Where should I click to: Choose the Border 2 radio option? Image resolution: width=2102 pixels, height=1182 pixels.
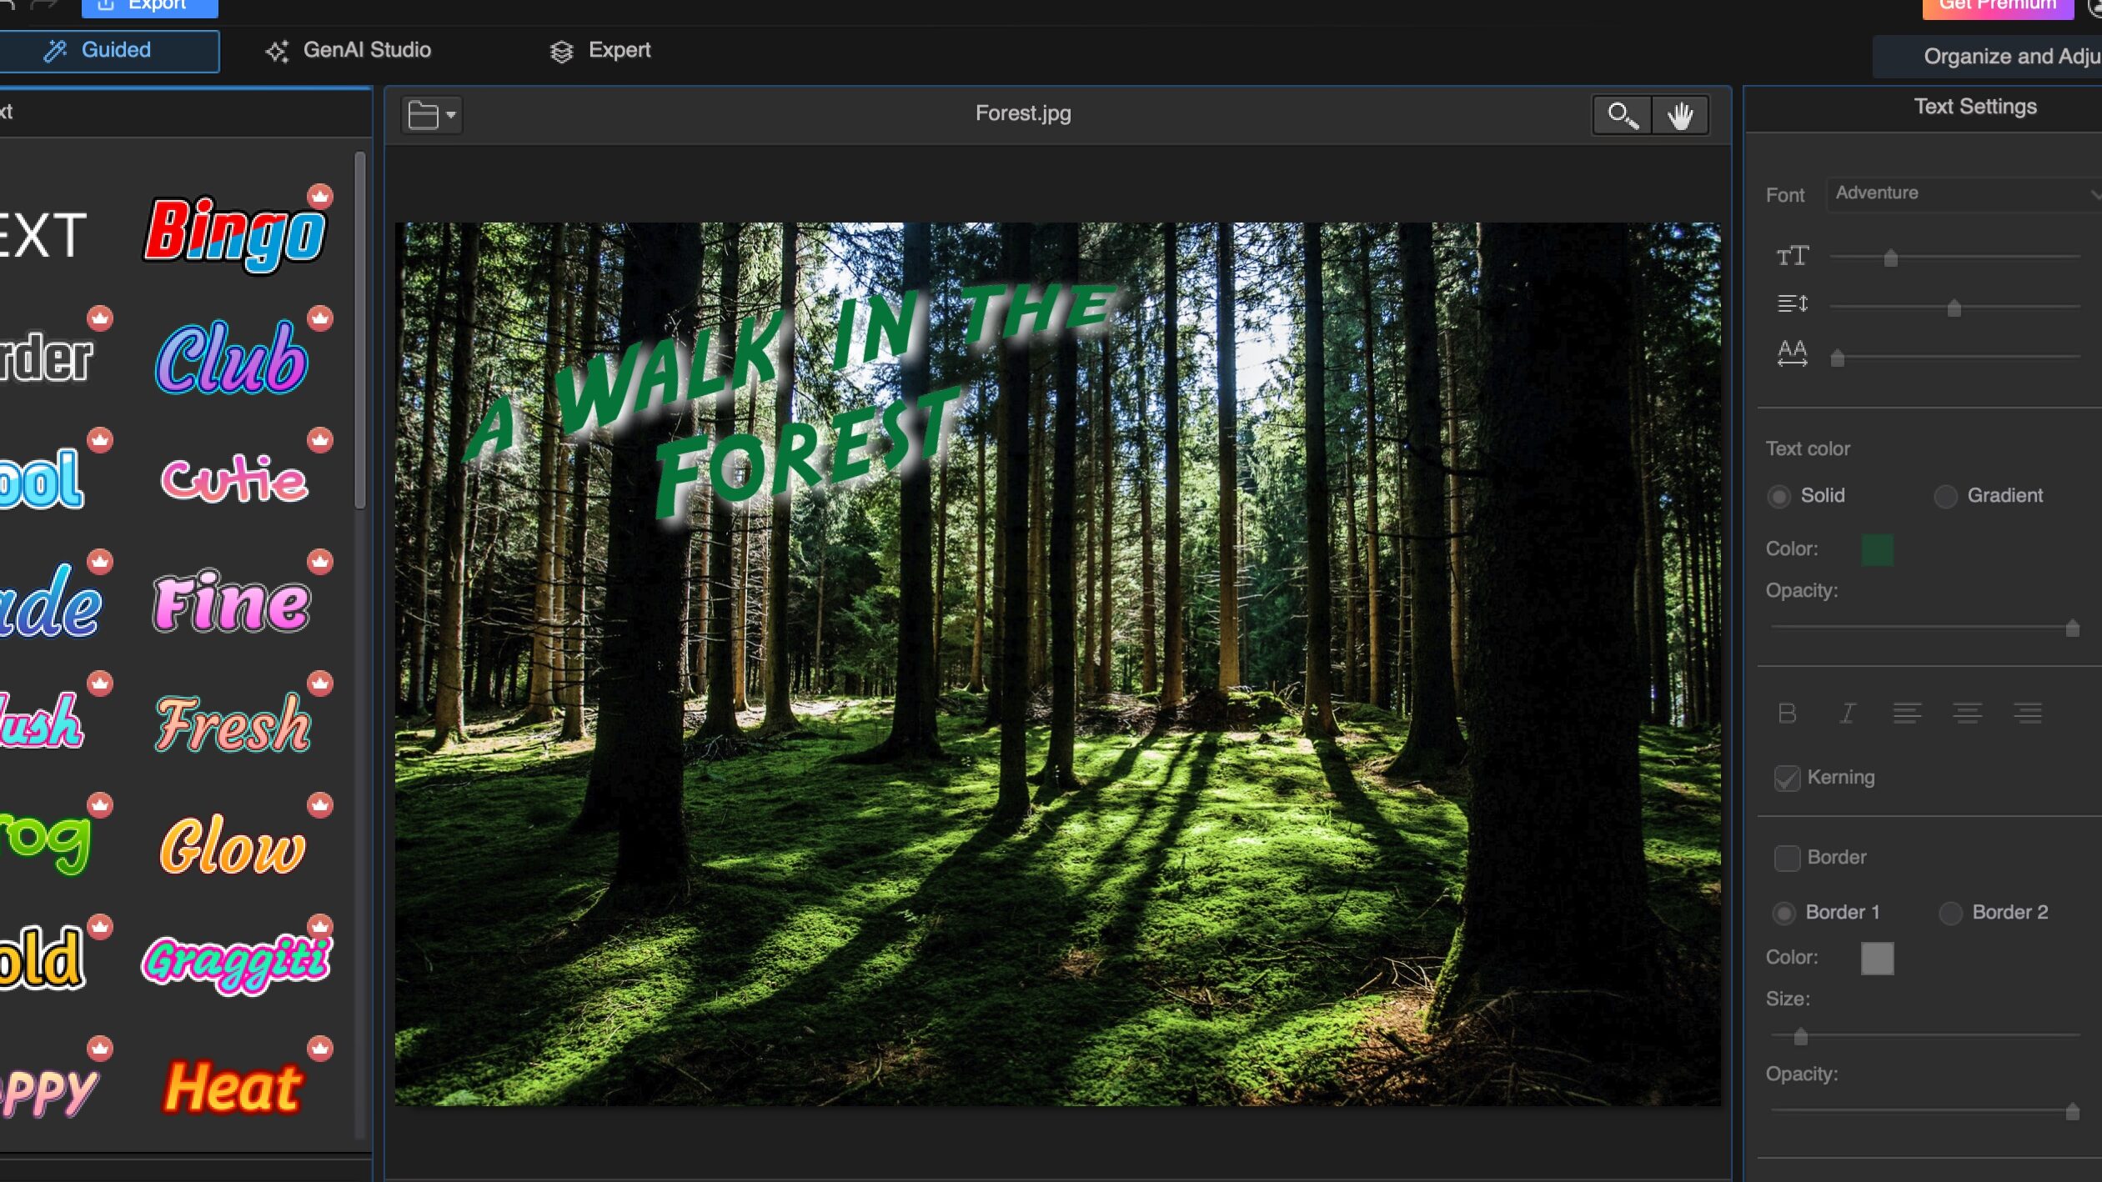[1950, 913]
